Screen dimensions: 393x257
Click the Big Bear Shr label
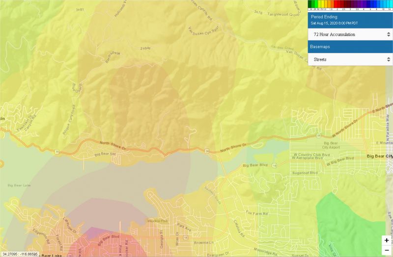coord(105,154)
